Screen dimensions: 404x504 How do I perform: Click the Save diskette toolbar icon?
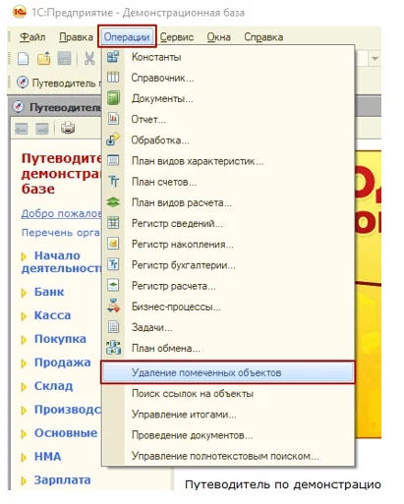pyautogui.click(x=64, y=59)
